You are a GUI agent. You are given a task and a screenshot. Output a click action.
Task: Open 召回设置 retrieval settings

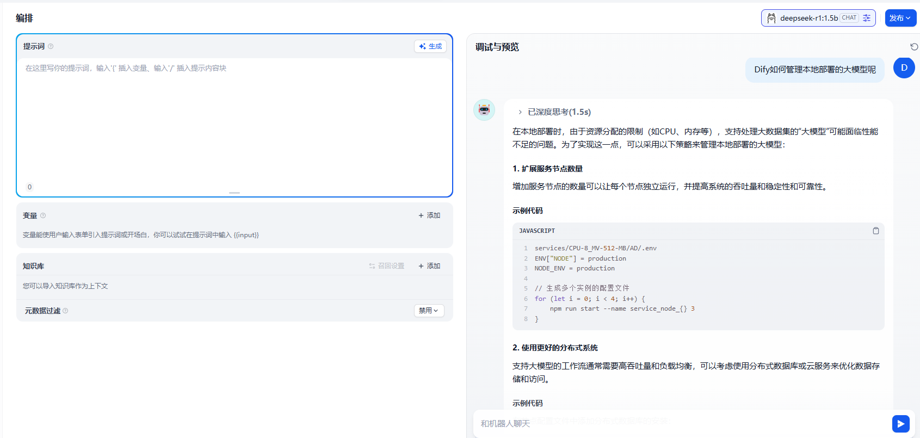click(387, 266)
